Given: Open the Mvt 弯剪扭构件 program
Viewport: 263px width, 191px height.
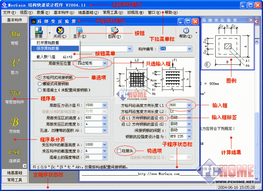Looking at the screenshot, I should click(x=14, y=97).
